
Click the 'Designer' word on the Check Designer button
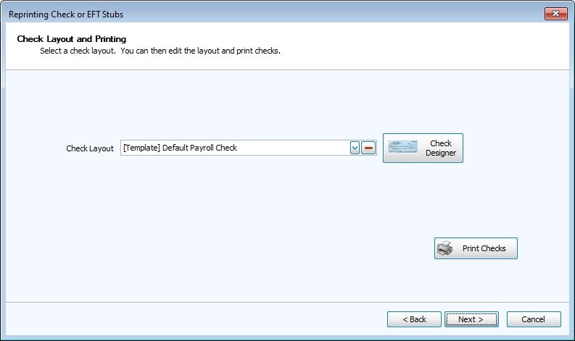click(x=441, y=153)
